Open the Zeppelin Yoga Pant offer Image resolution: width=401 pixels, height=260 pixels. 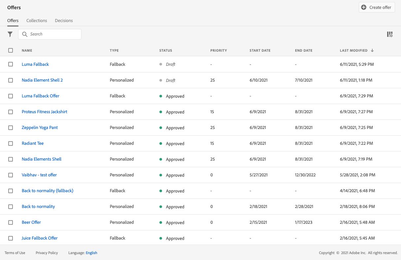tap(40, 127)
